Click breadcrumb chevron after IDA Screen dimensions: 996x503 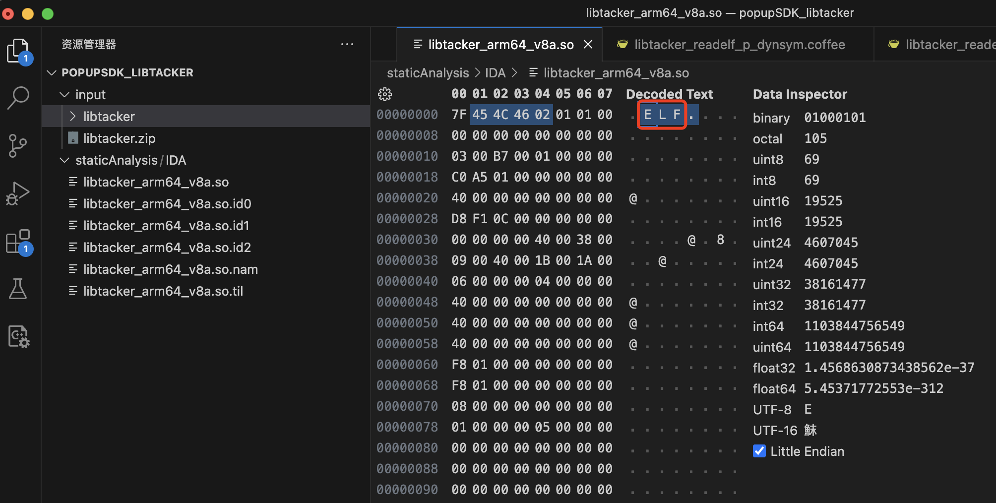tap(514, 73)
